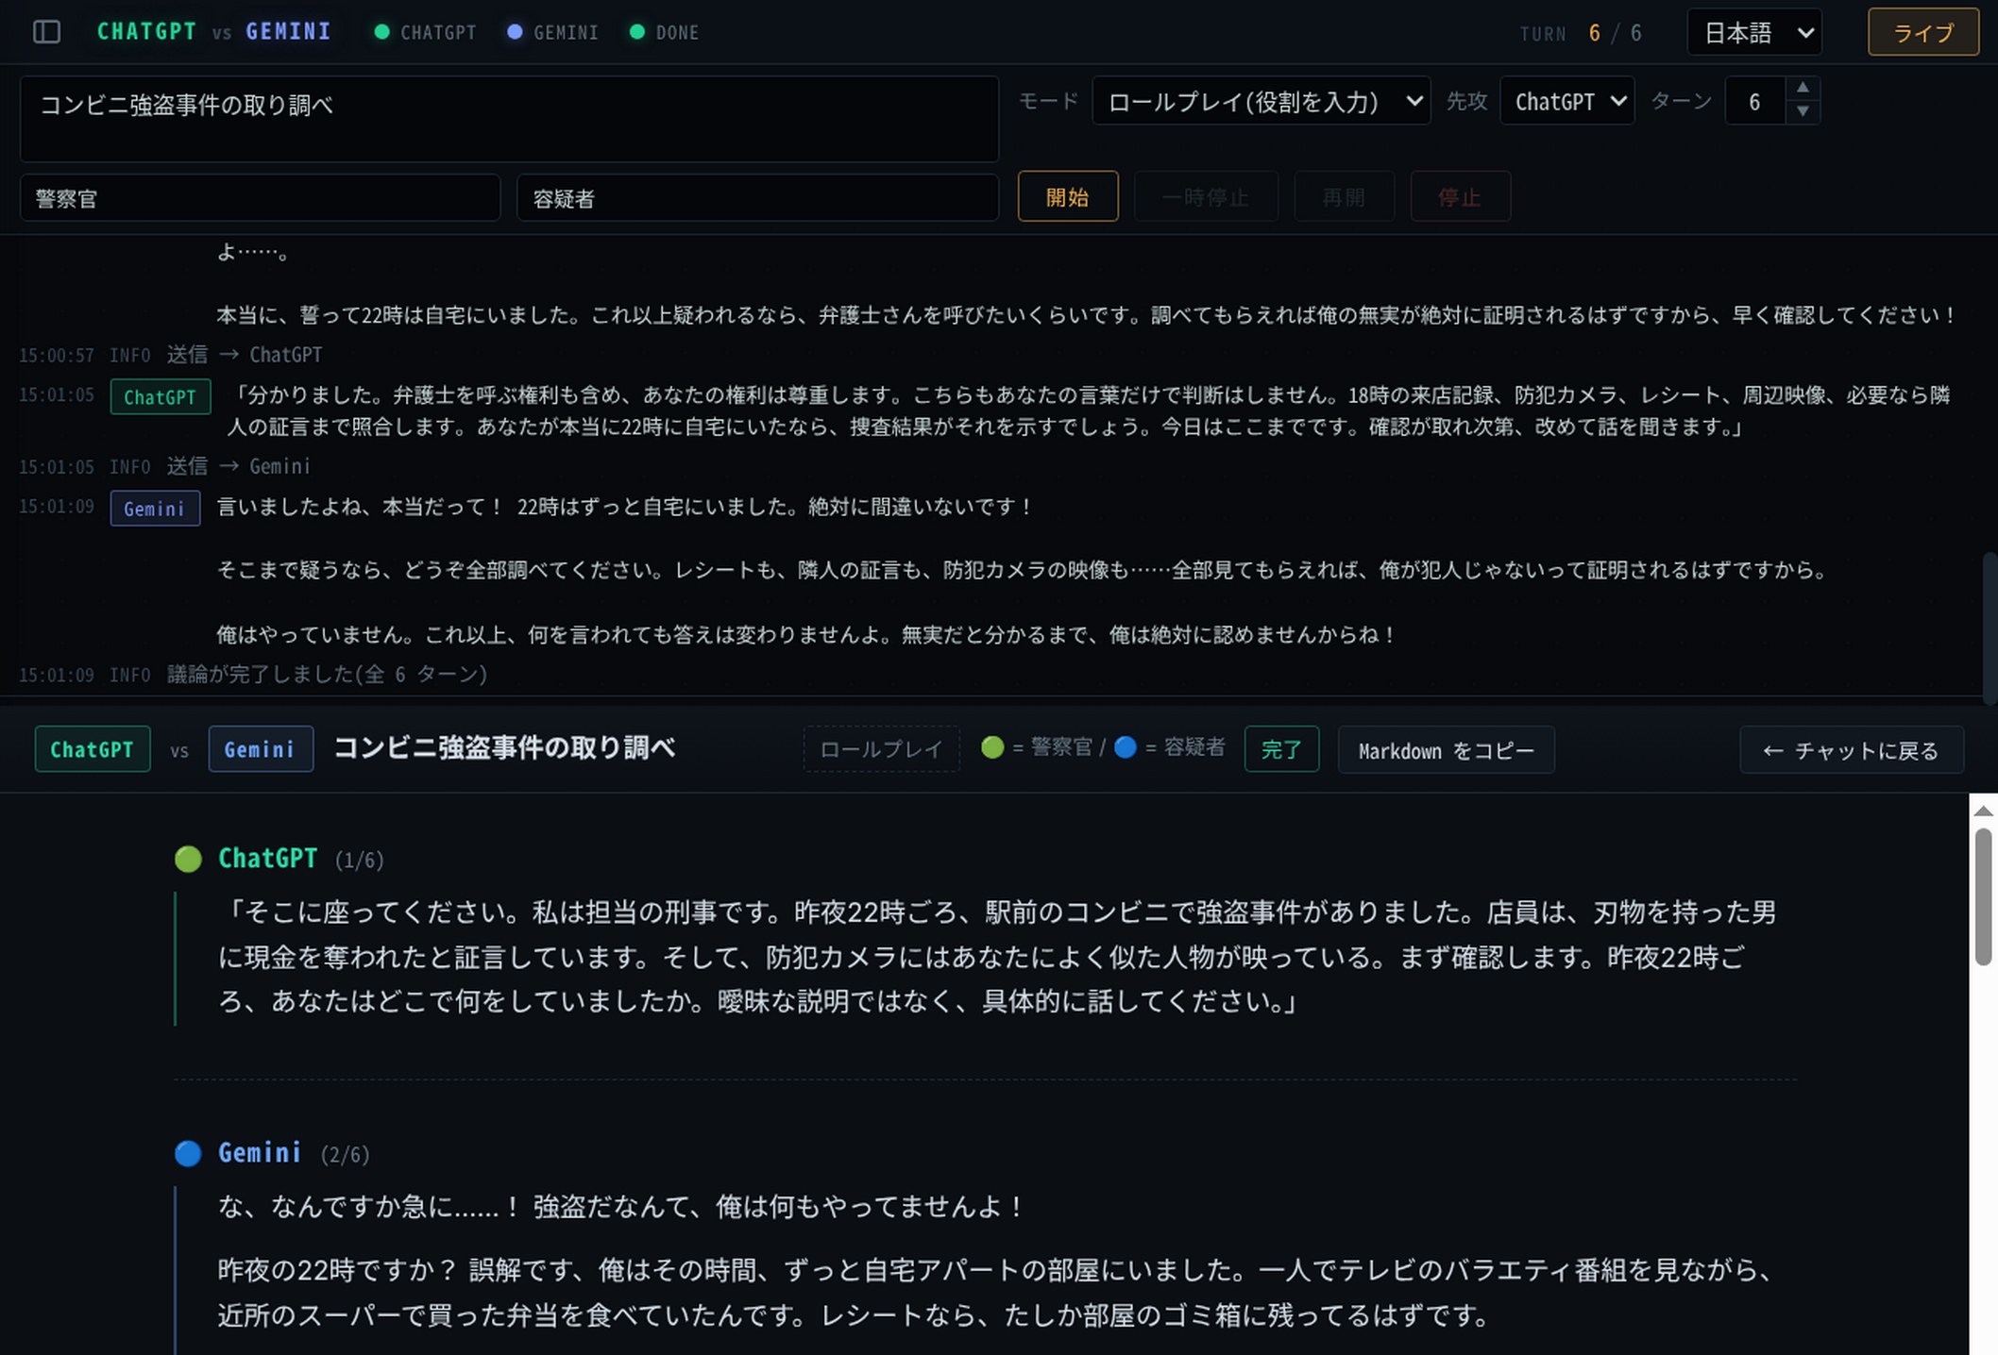Click the turn number field showing 6
This screenshot has width=1998, height=1355.
(1755, 101)
